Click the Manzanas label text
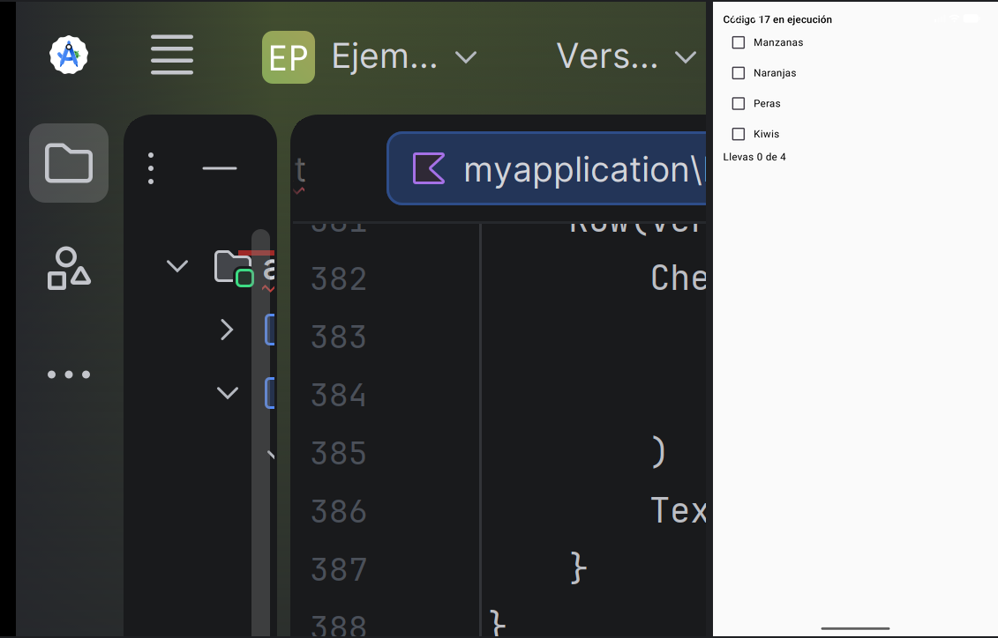The image size is (998, 638). [778, 42]
